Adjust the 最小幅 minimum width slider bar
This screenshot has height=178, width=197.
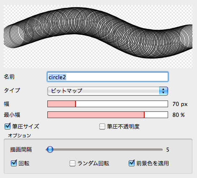click(108, 115)
